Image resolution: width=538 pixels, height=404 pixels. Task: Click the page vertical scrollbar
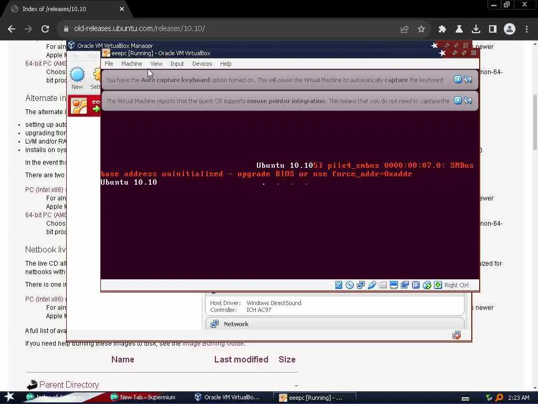pyautogui.click(x=535, y=122)
